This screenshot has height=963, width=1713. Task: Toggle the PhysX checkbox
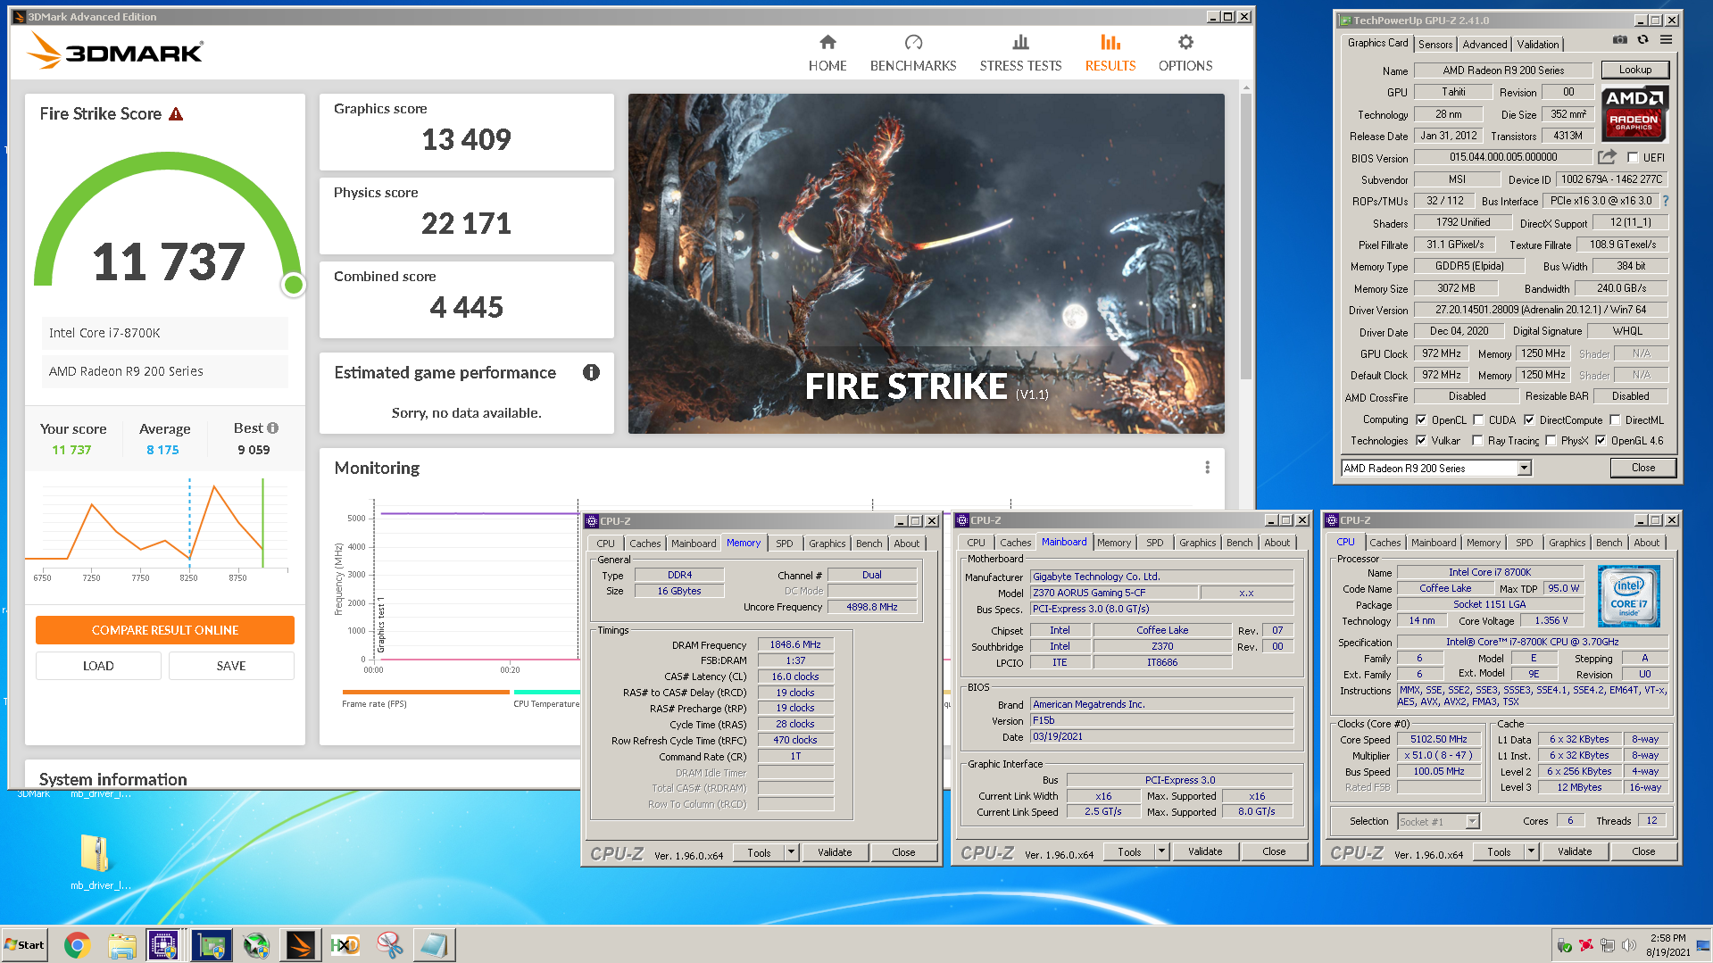pyautogui.click(x=1551, y=440)
